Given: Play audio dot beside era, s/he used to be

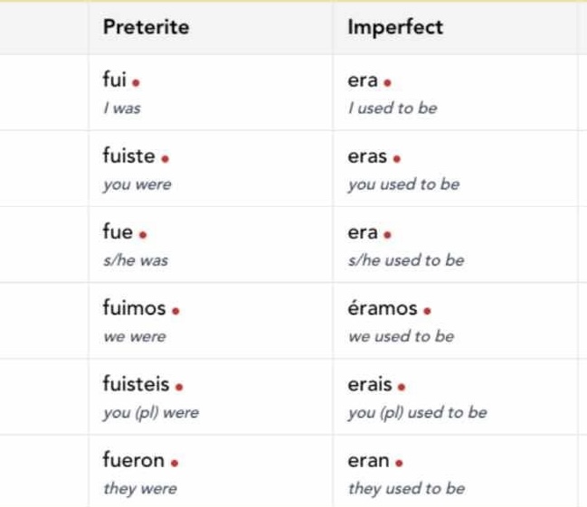Looking at the screenshot, I should [x=387, y=235].
